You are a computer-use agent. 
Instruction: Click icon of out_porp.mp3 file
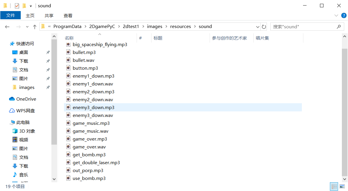[68, 170]
